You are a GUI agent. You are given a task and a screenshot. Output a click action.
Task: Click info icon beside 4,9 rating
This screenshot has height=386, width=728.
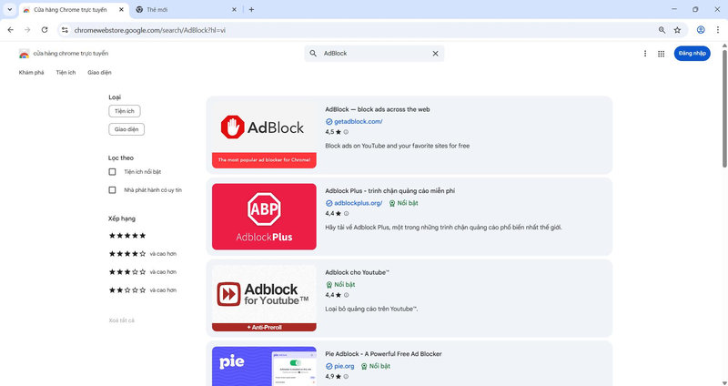click(x=346, y=376)
